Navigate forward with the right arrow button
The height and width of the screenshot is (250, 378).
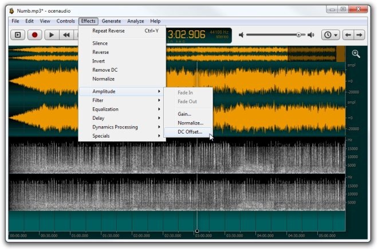click(x=359, y=35)
